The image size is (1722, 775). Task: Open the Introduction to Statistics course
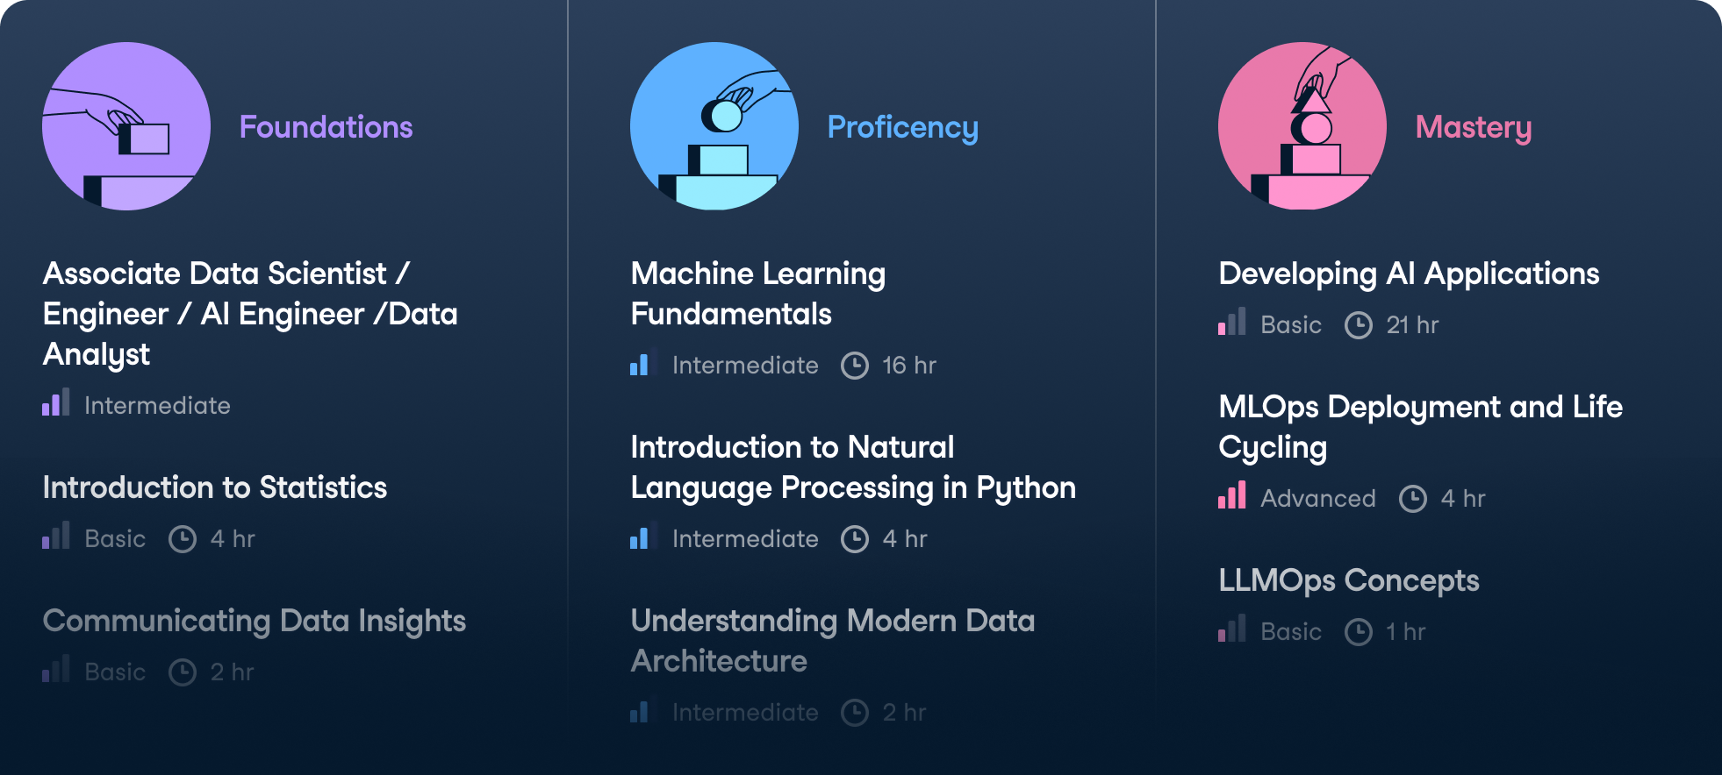(215, 487)
